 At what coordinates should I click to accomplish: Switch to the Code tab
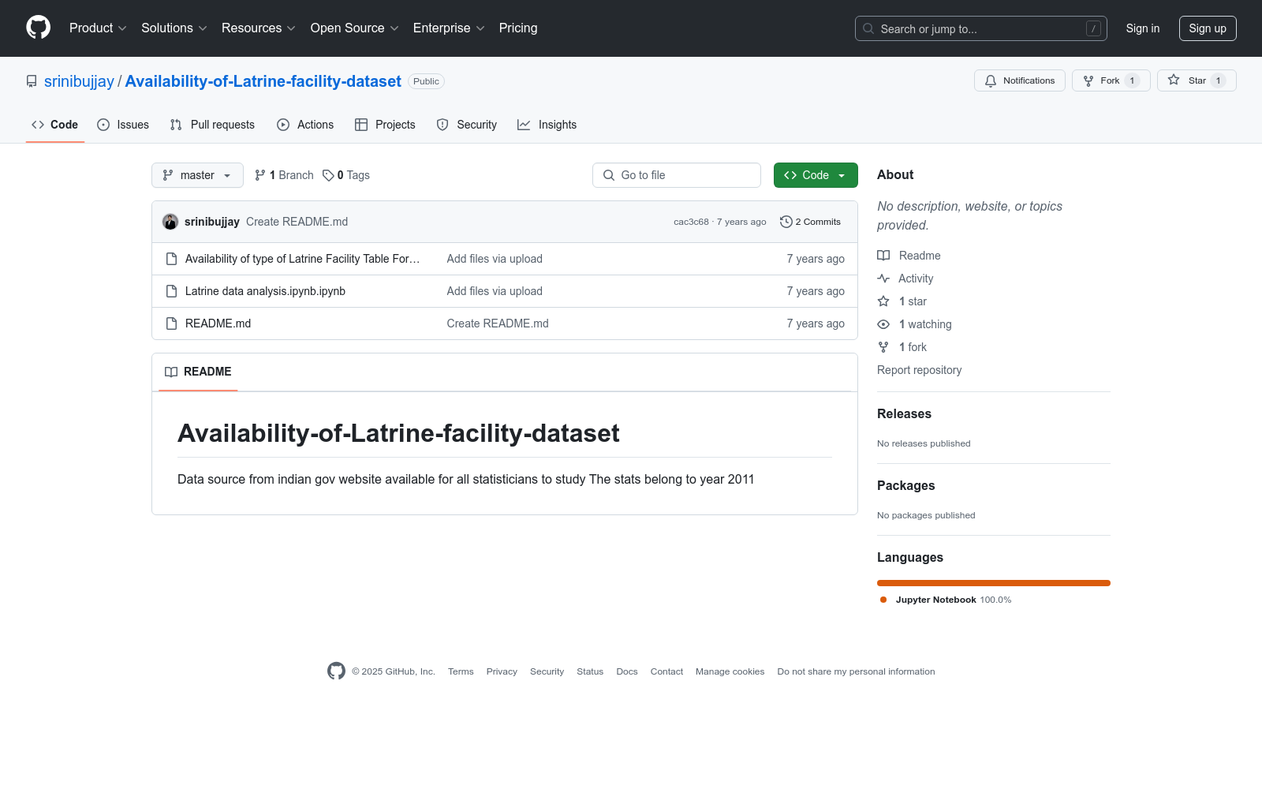(x=55, y=125)
